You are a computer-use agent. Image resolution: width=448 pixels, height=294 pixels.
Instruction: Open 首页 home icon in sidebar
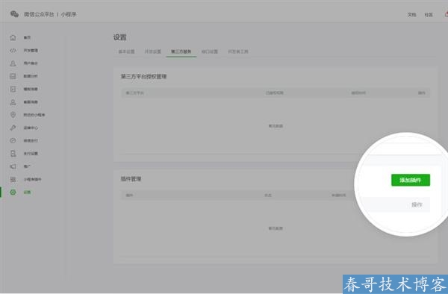(13, 37)
